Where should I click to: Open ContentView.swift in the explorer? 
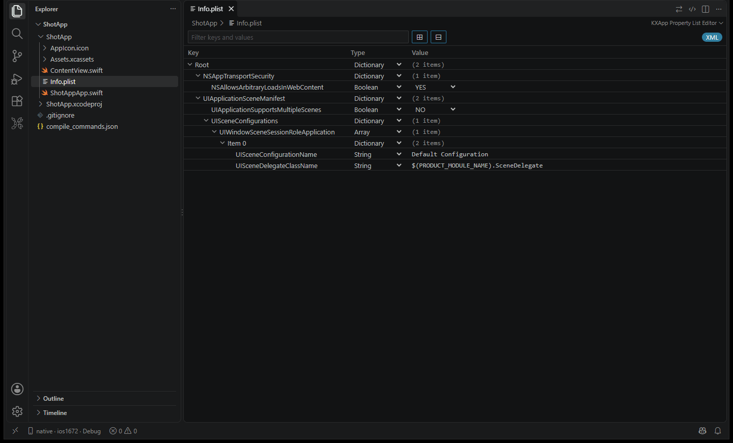coord(105,70)
